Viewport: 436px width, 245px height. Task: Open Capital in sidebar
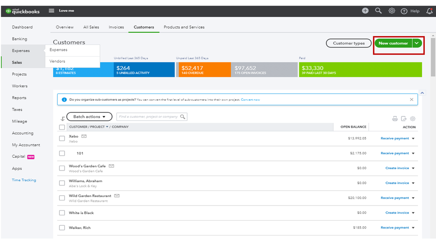click(x=18, y=157)
